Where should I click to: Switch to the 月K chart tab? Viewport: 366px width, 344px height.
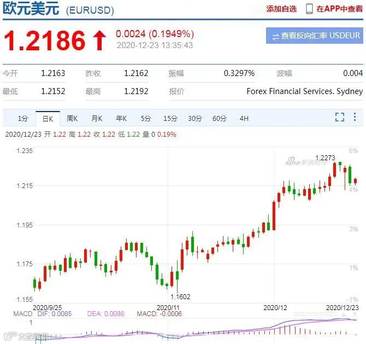pos(97,119)
